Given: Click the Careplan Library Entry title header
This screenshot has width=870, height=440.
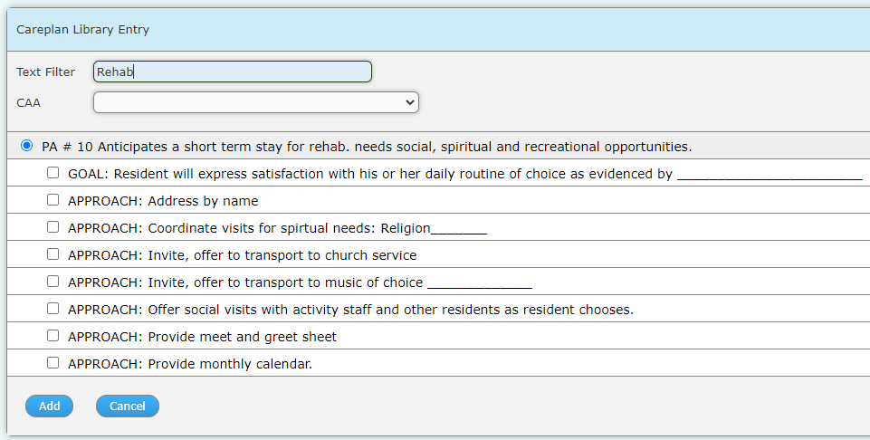Looking at the screenshot, I should click(x=82, y=29).
